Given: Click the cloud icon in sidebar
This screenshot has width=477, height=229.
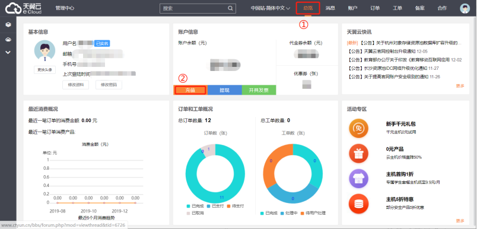Looking at the screenshot, I should pyautogui.click(x=8, y=40).
